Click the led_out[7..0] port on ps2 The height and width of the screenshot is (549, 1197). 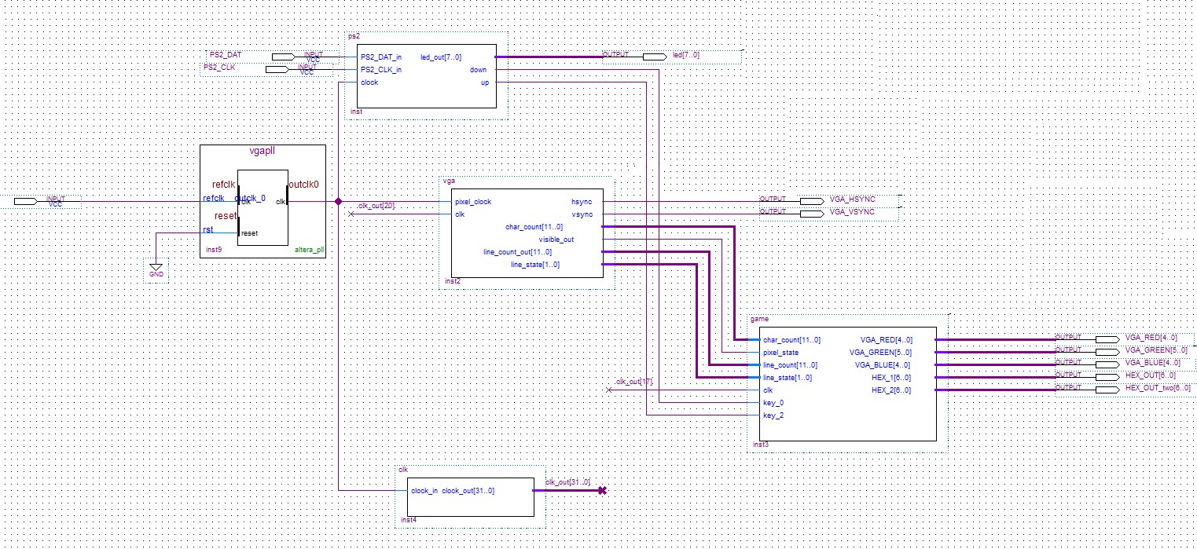441,57
